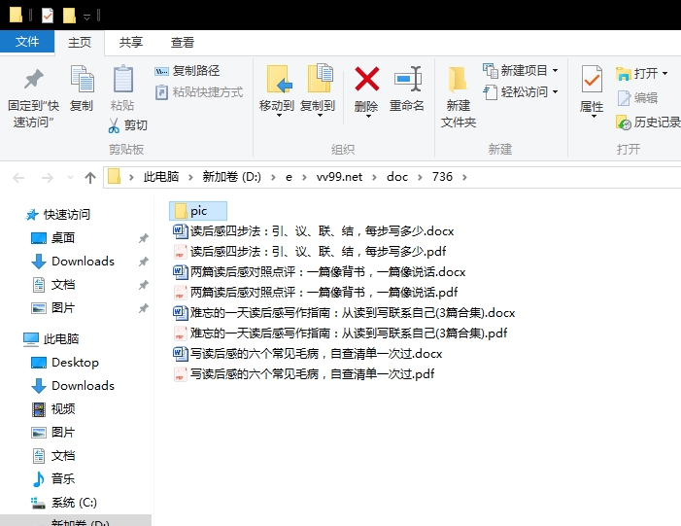Click the Copy path icon

161,71
